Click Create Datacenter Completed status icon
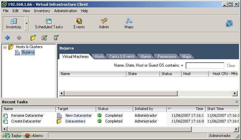 click(x=100, y=121)
